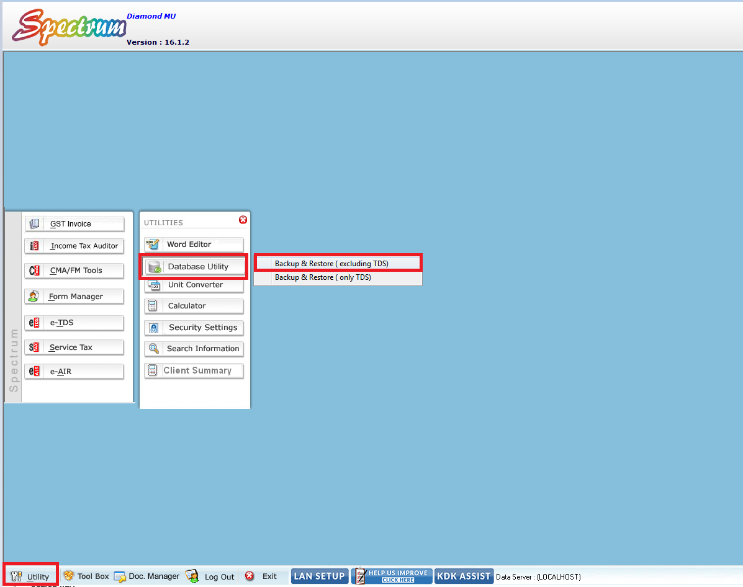This screenshot has height=587, width=743.
Task: Click the Service Tax icon
Action: coord(34,347)
